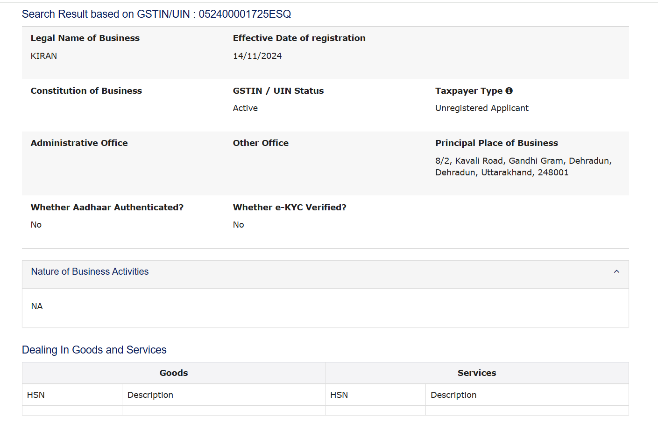Click the Unregistered Applicant taxpayer type value

point(482,108)
